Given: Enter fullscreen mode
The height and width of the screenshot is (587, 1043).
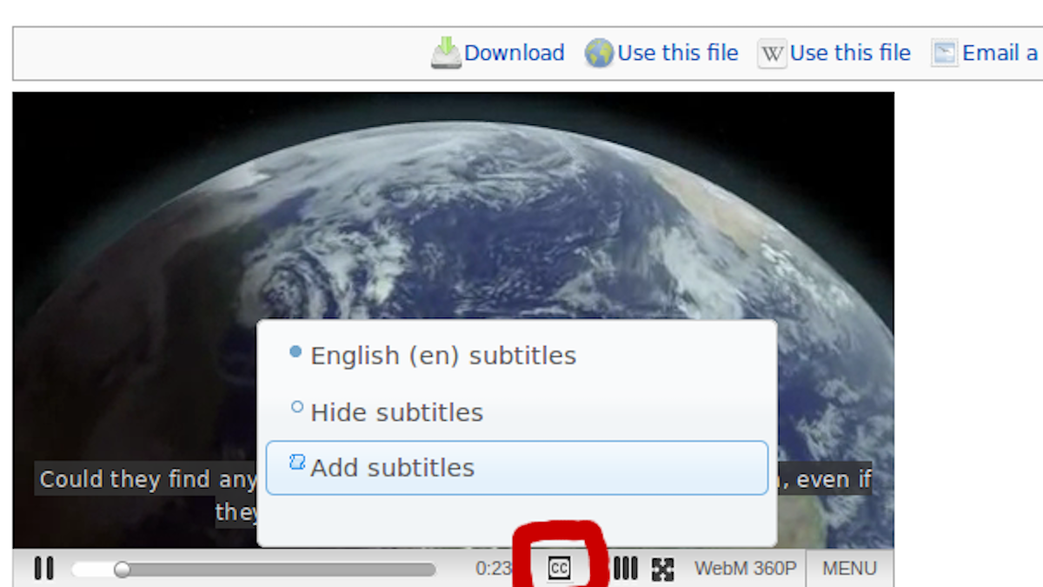Looking at the screenshot, I should [663, 569].
